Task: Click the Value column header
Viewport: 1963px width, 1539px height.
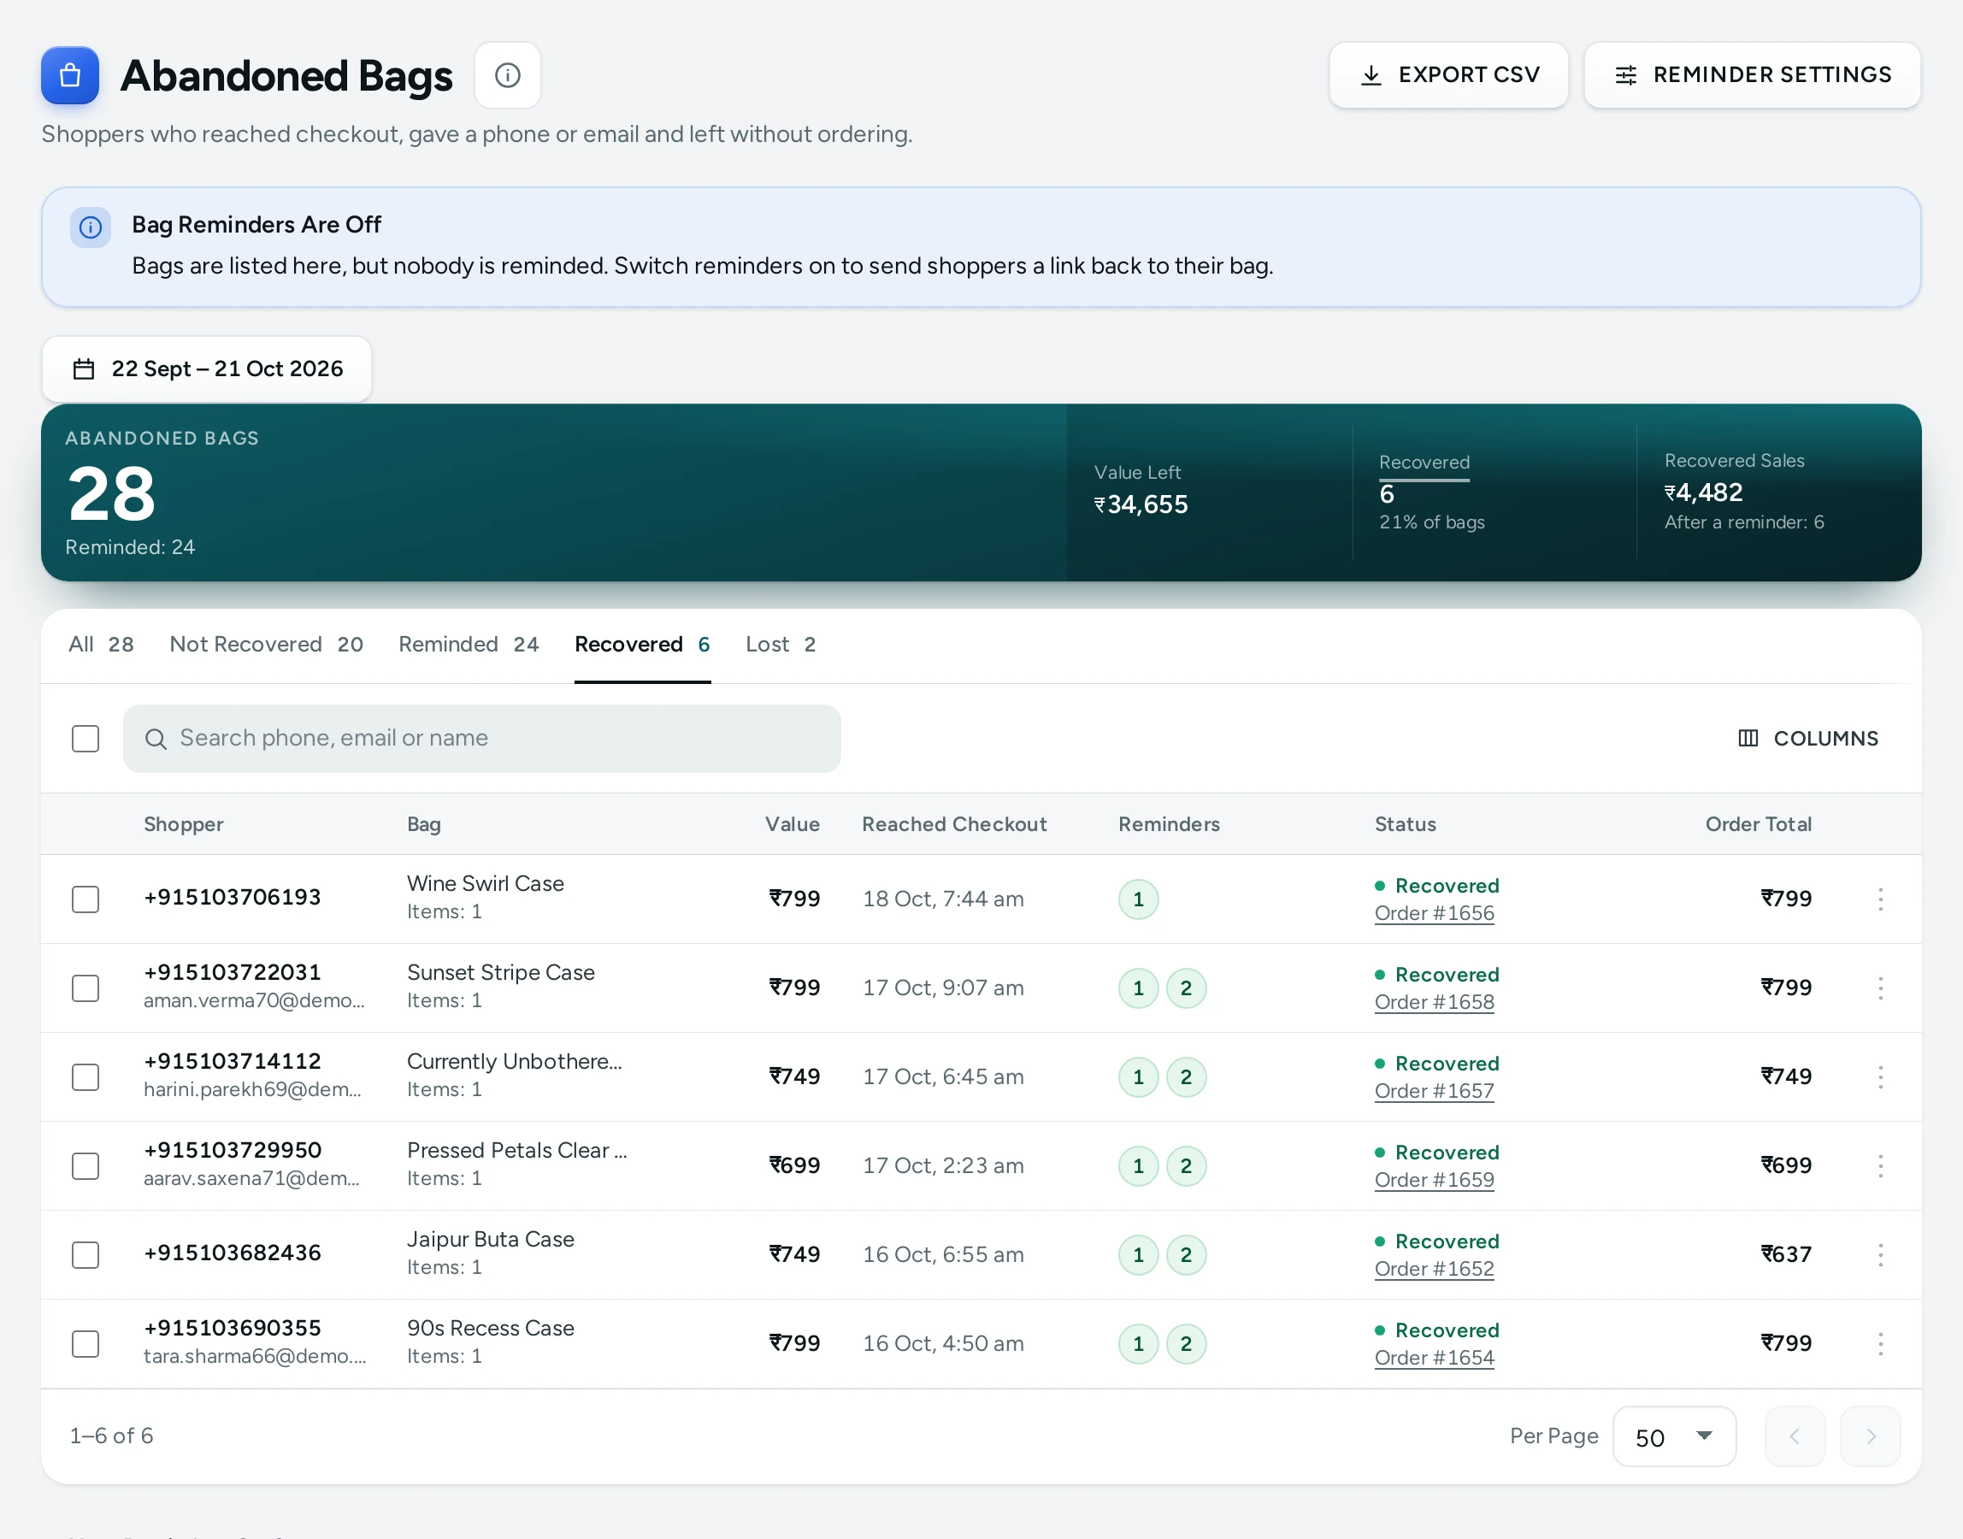Action: pos(792,823)
